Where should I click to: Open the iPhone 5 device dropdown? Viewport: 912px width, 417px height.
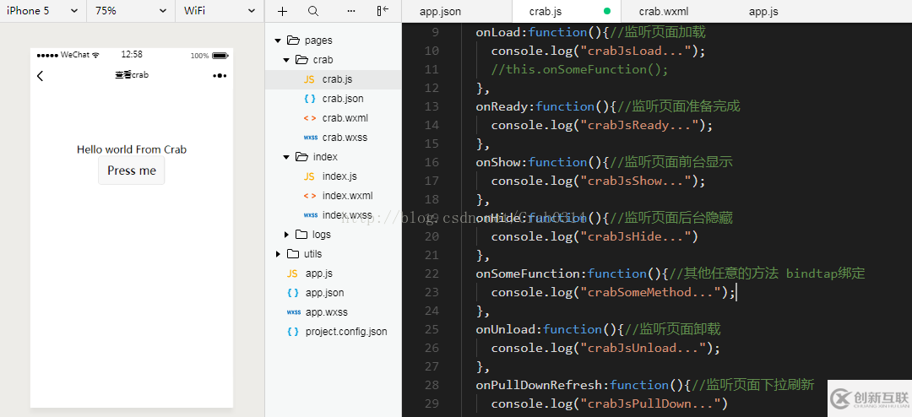(42, 11)
